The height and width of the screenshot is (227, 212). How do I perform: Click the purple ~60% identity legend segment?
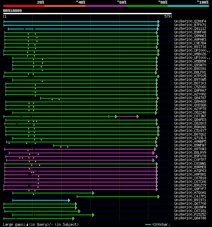tap(106, 6)
